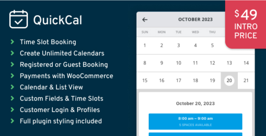266x136 pixels.
Task: Click the OCTOBER 2023 month header
Action: click(x=195, y=20)
